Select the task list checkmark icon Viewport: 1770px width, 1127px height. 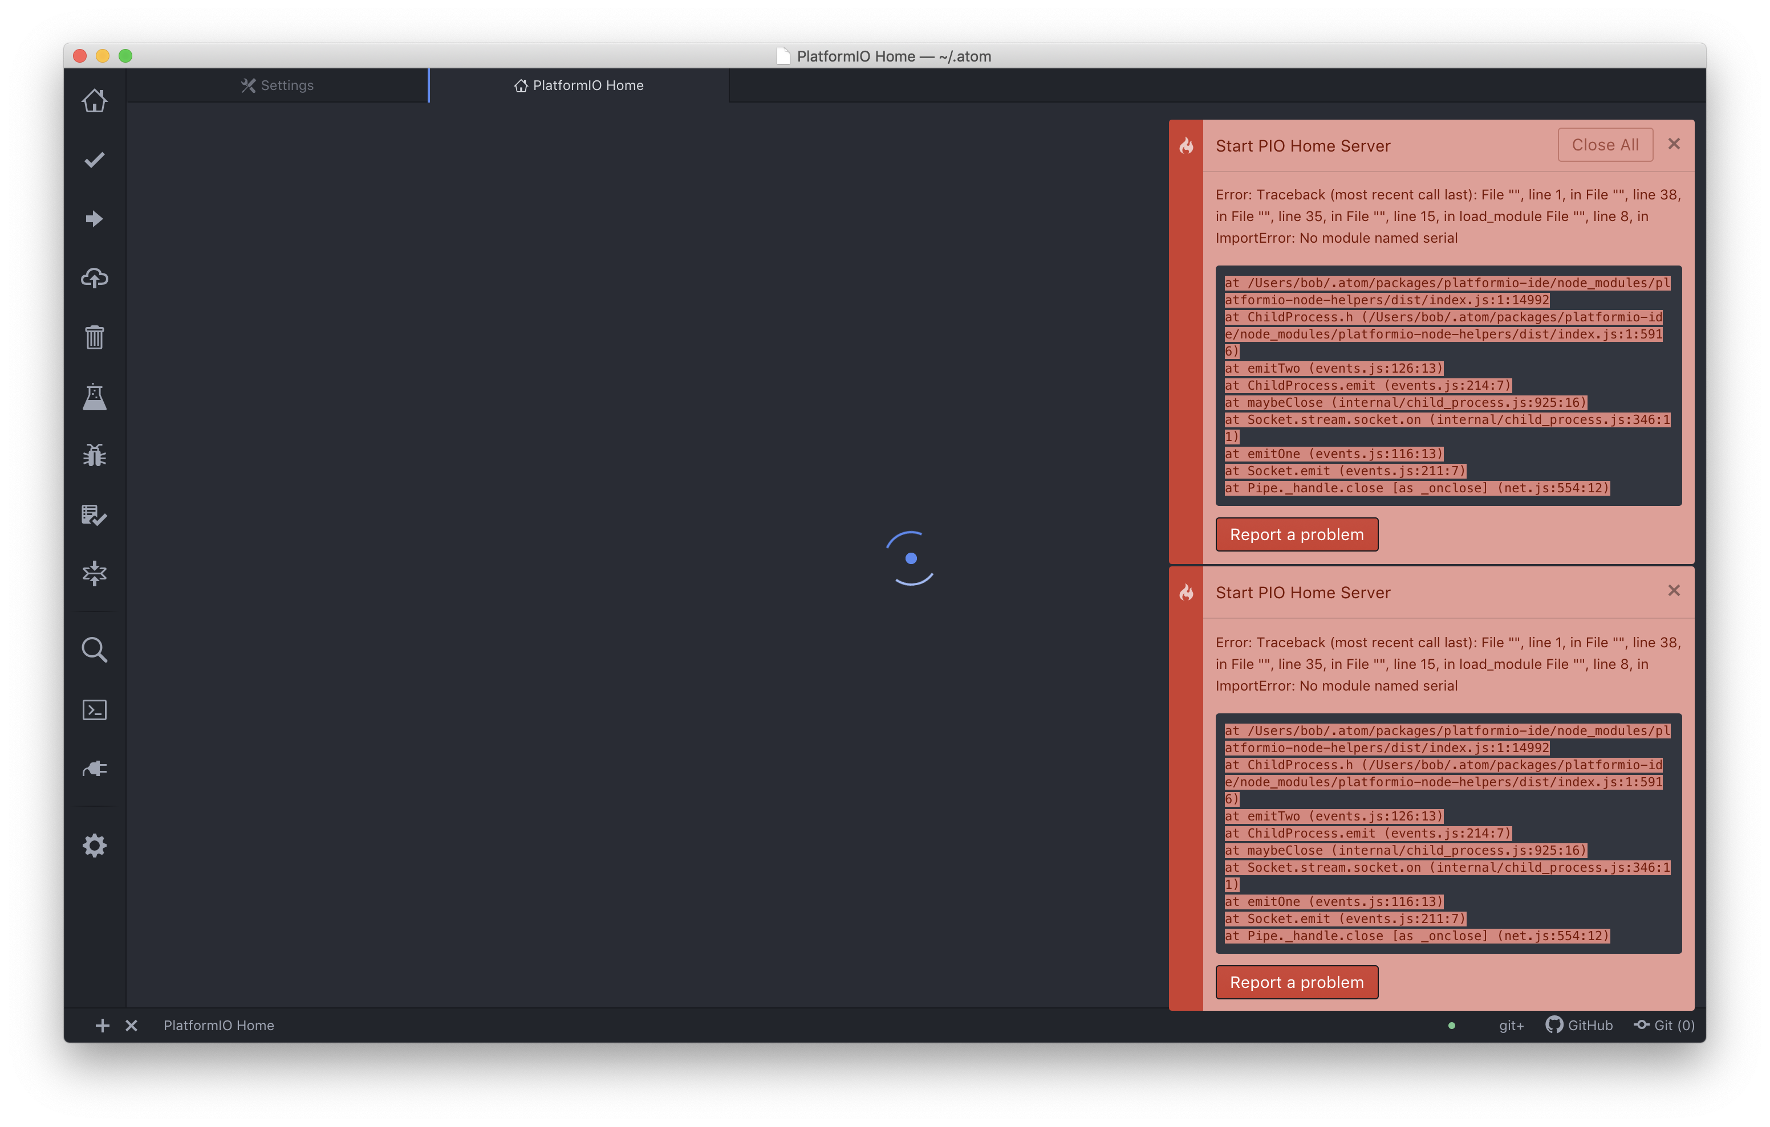tap(94, 515)
